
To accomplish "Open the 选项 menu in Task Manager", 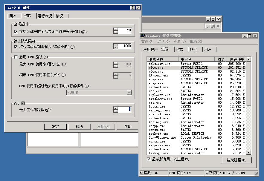I will pos(163,42).
